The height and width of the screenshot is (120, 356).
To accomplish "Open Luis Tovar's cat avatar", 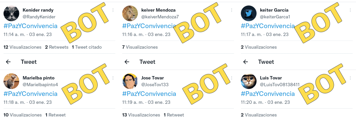I will point(249,81).
